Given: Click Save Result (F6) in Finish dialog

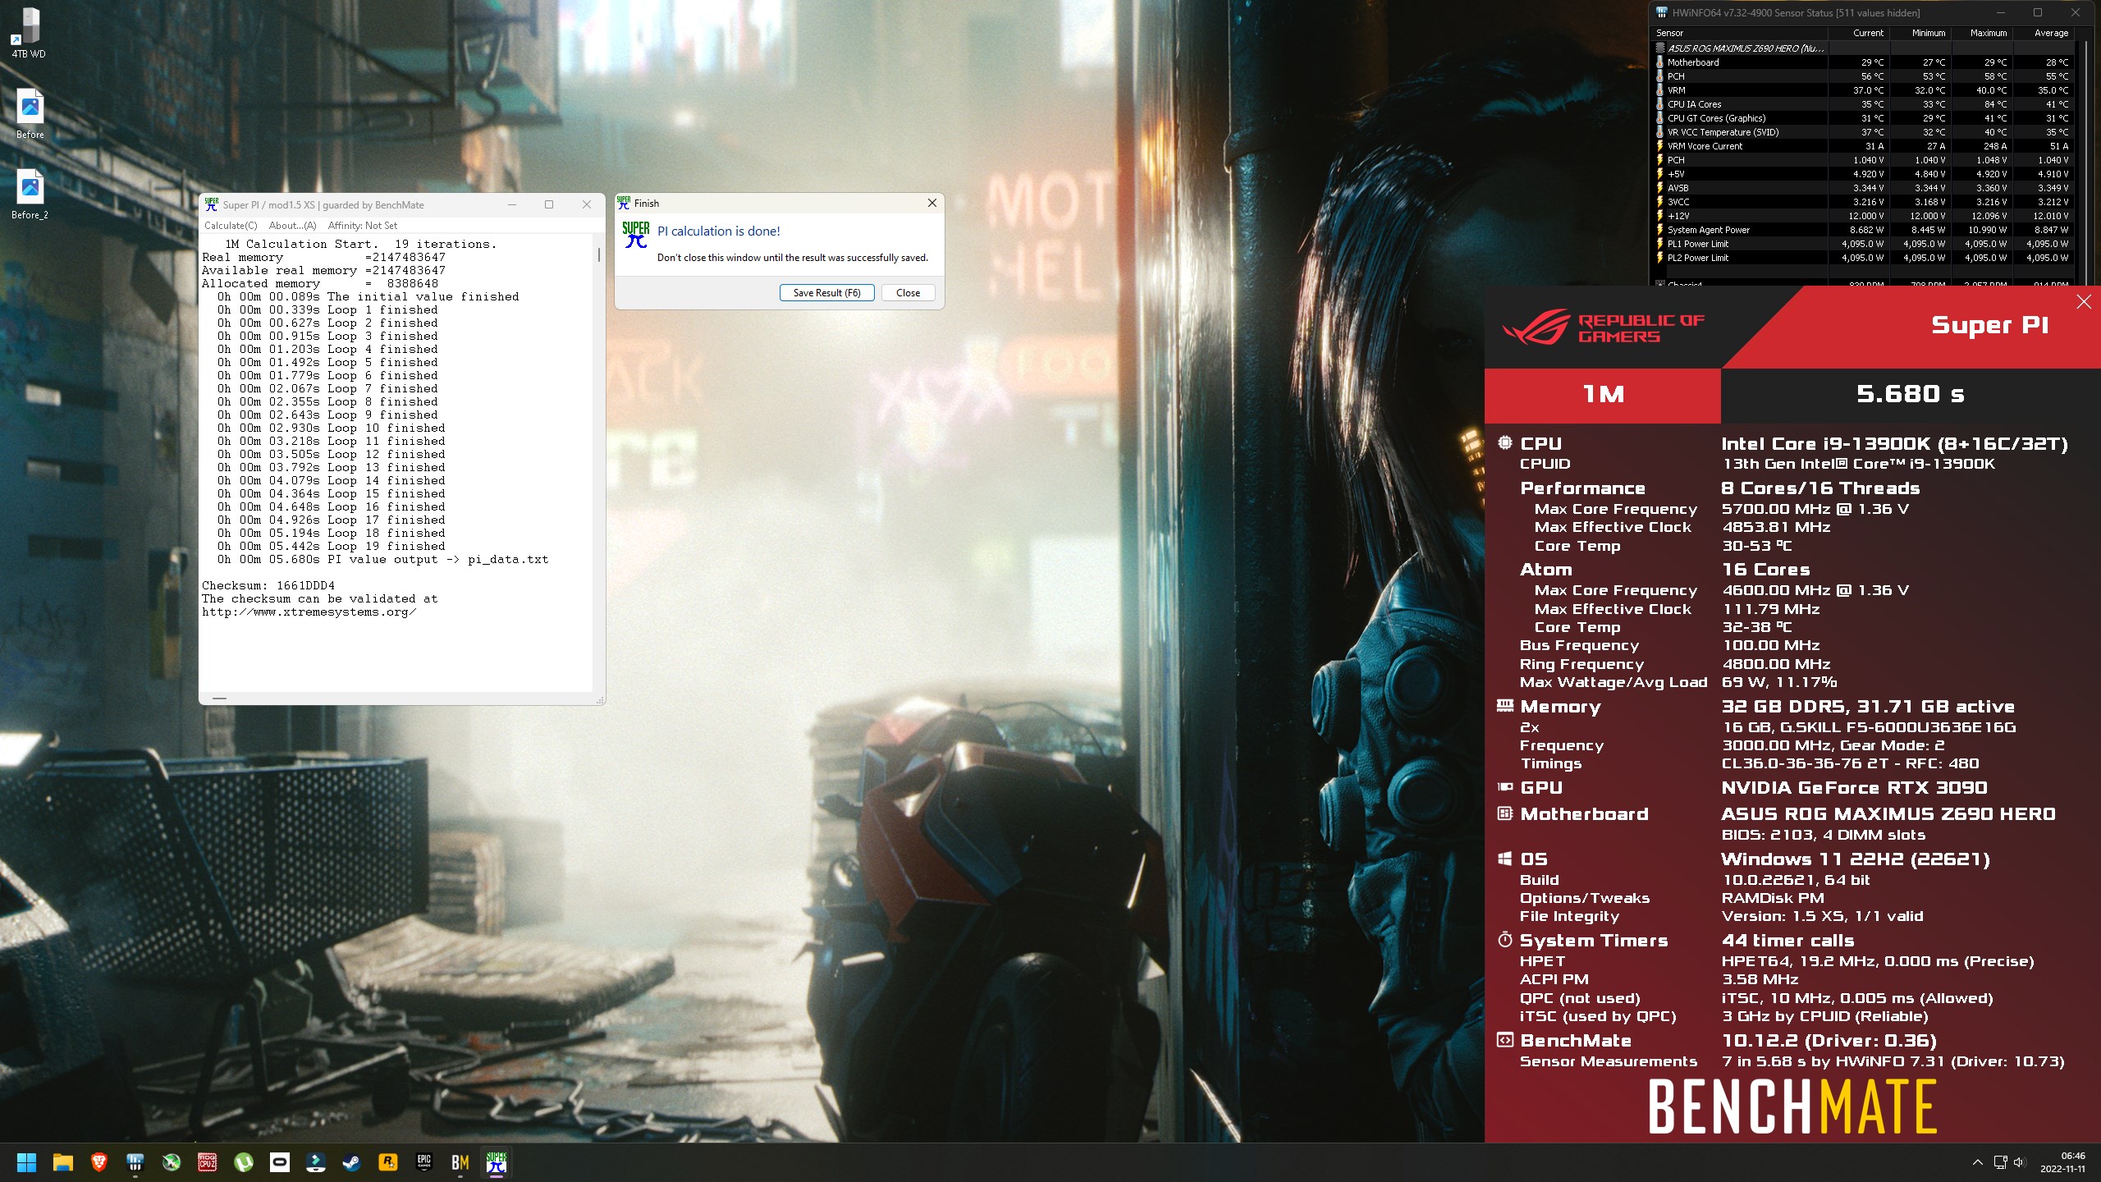Looking at the screenshot, I should coord(826,293).
